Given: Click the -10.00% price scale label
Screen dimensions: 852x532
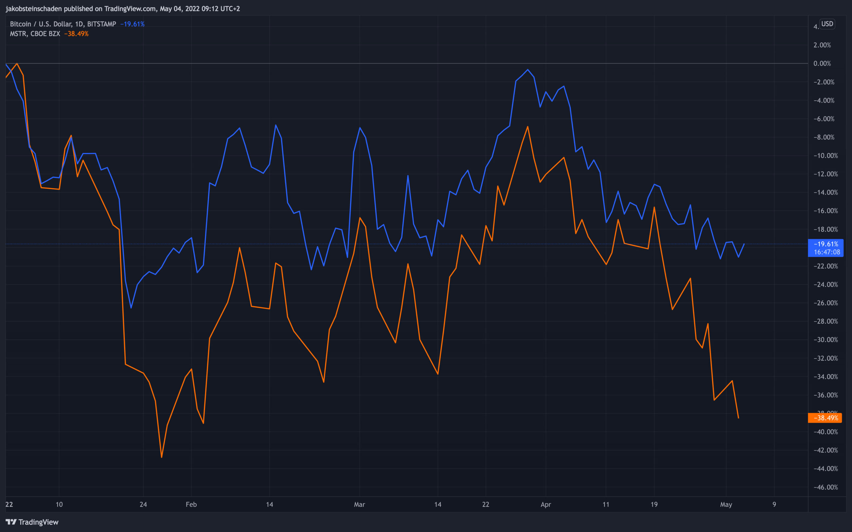Looking at the screenshot, I should click(x=825, y=156).
